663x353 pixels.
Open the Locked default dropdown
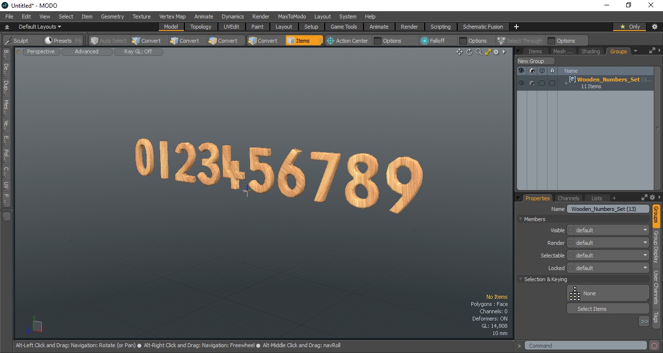click(612, 268)
